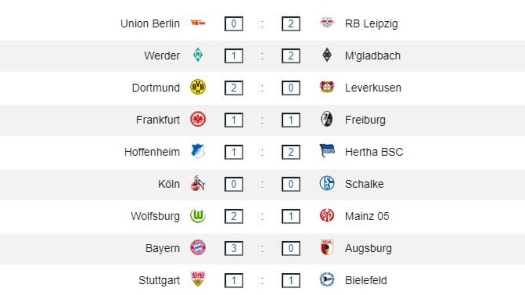Select the Bayern Munich crest
Image resolution: width=525 pixels, height=295 pixels.
click(x=198, y=248)
